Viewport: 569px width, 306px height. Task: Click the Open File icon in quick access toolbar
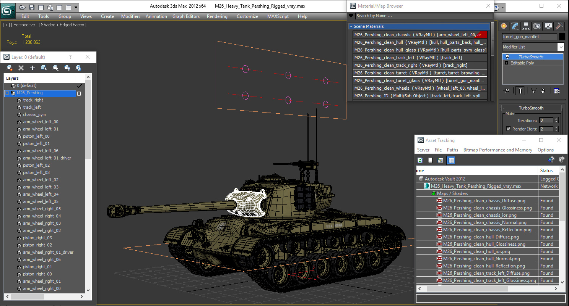coord(22,7)
